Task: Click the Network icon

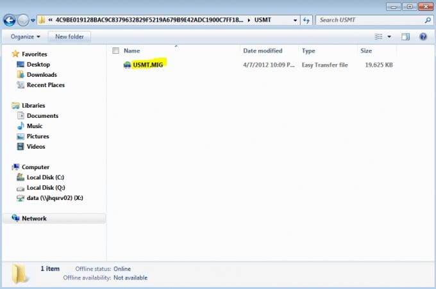Action: click(15, 218)
